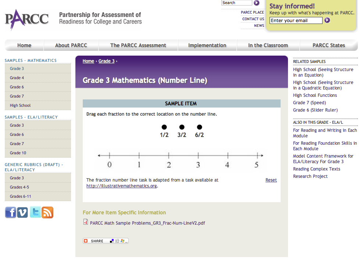Submit email with the purple arrow button
The image size is (363, 260).
coord(327,20)
